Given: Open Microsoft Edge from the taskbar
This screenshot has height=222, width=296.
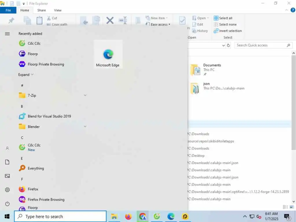Looking at the screenshot, I should click(x=171, y=216).
